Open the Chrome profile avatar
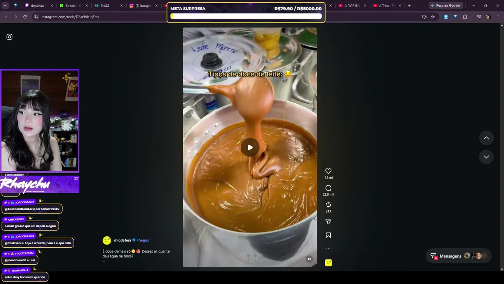Viewport: 504px width, 284px height. (x=488, y=17)
